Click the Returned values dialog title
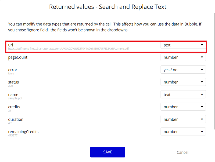215x162 pixels. point(107,7)
